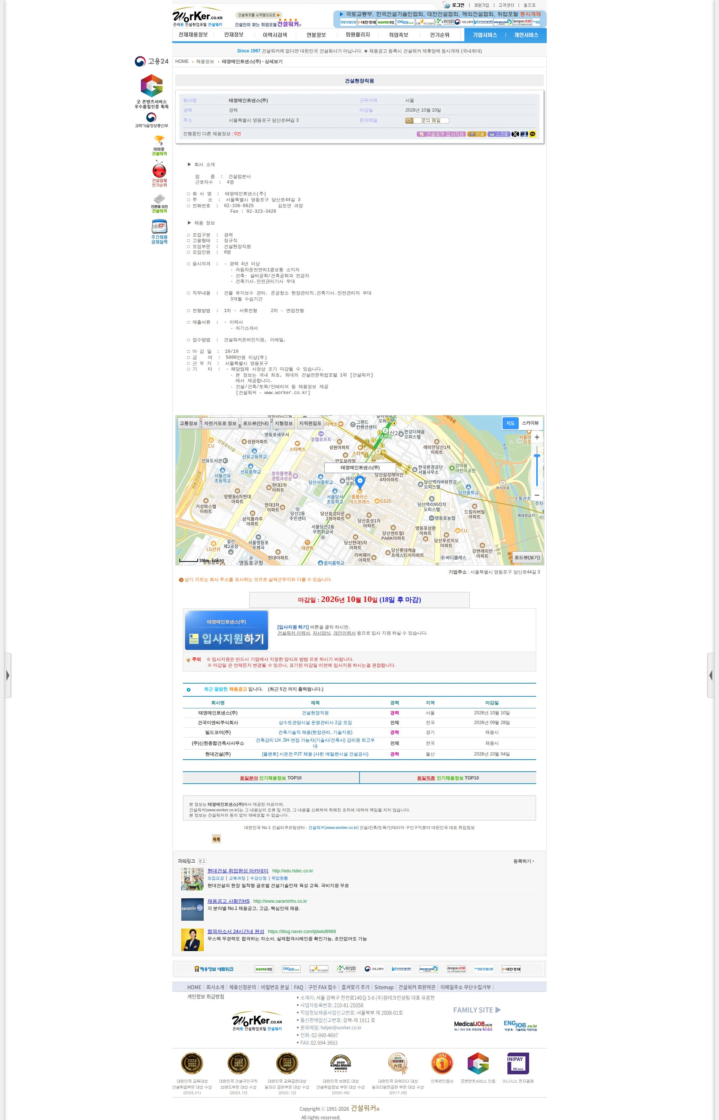Switch to the 개인서비스 tab

coord(526,35)
